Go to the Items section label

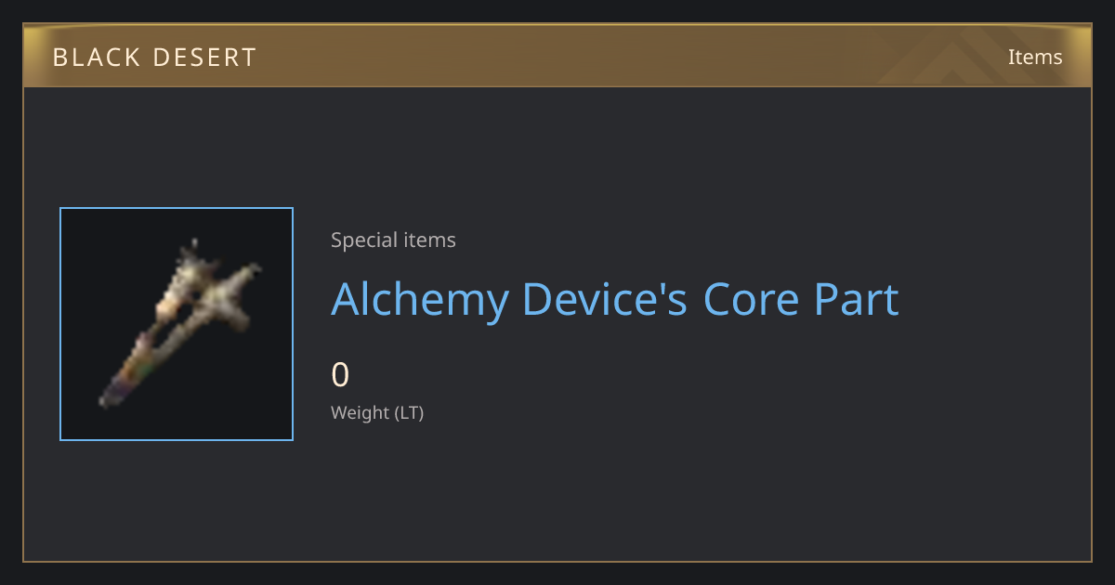pos(1035,57)
